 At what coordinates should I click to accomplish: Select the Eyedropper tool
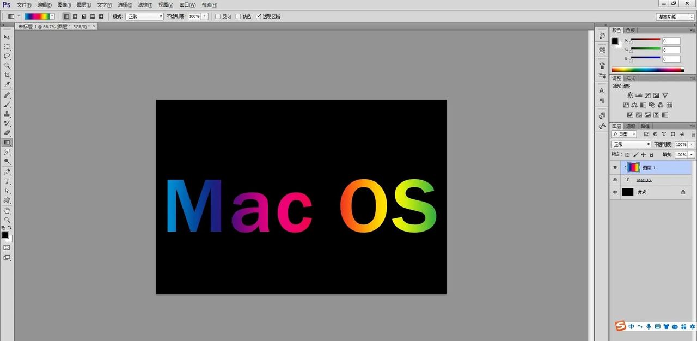[x=7, y=85]
